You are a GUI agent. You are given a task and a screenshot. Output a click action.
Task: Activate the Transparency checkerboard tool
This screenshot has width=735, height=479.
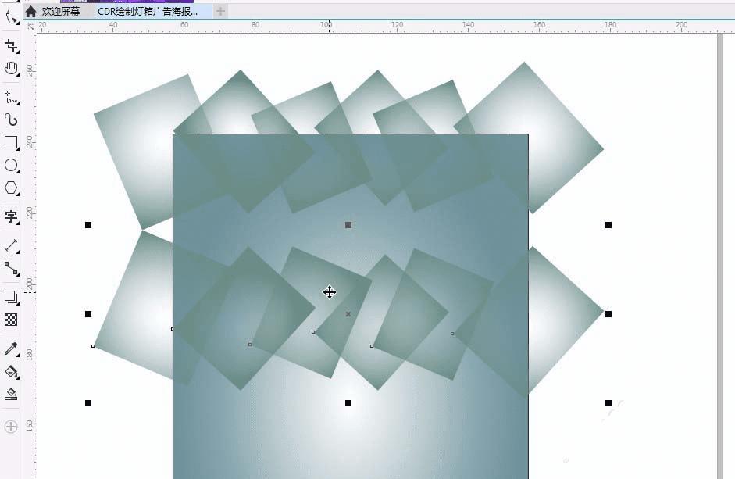[x=11, y=320]
